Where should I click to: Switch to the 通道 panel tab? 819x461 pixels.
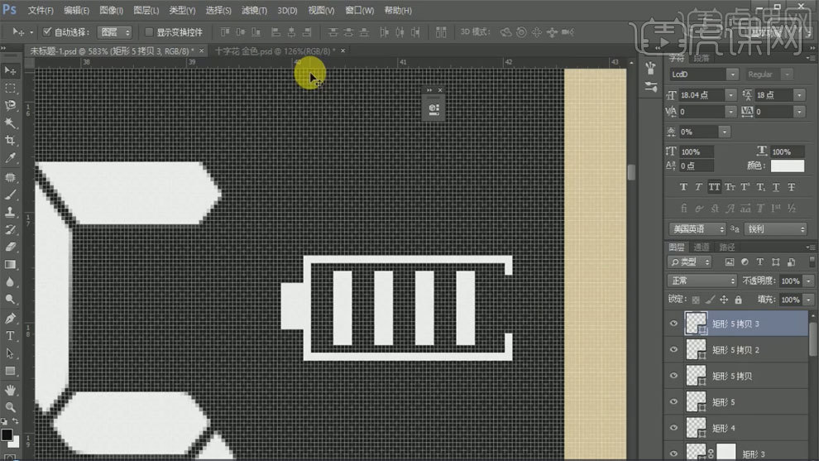(x=701, y=247)
